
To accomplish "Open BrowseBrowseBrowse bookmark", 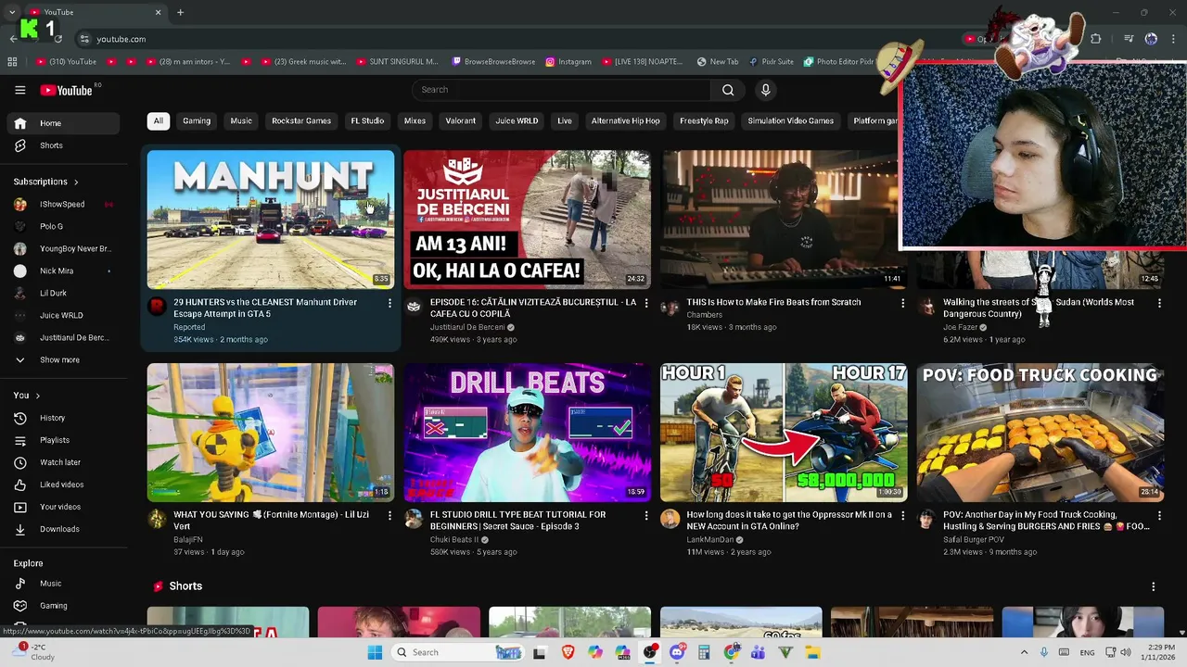I will (493, 62).
